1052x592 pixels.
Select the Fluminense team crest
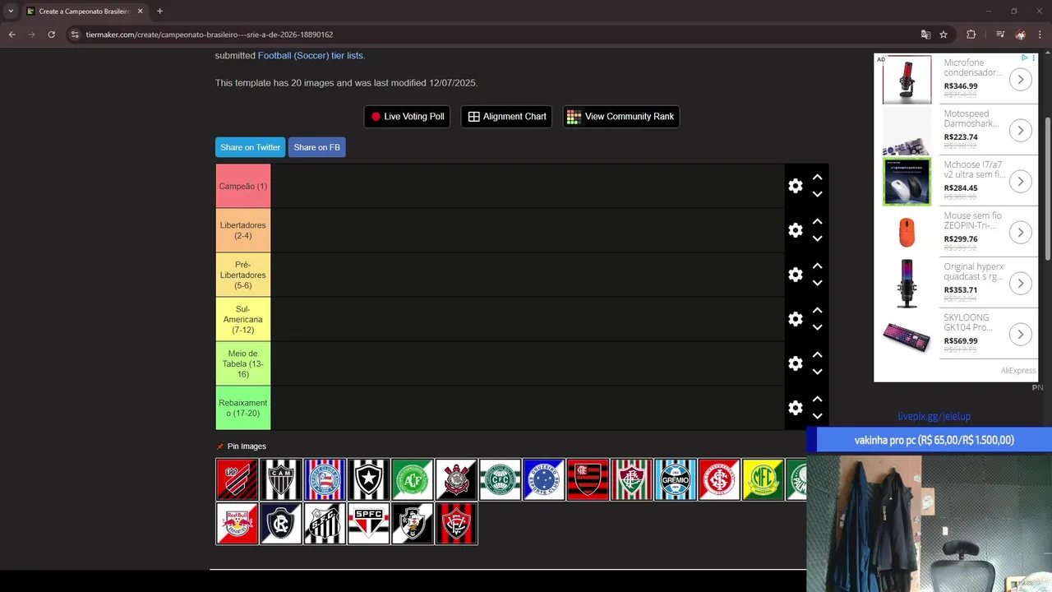click(632, 479)
